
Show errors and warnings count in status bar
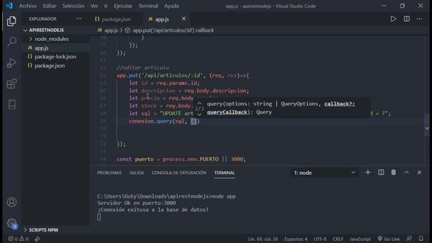pyautogui.click(x=18, y=238)
